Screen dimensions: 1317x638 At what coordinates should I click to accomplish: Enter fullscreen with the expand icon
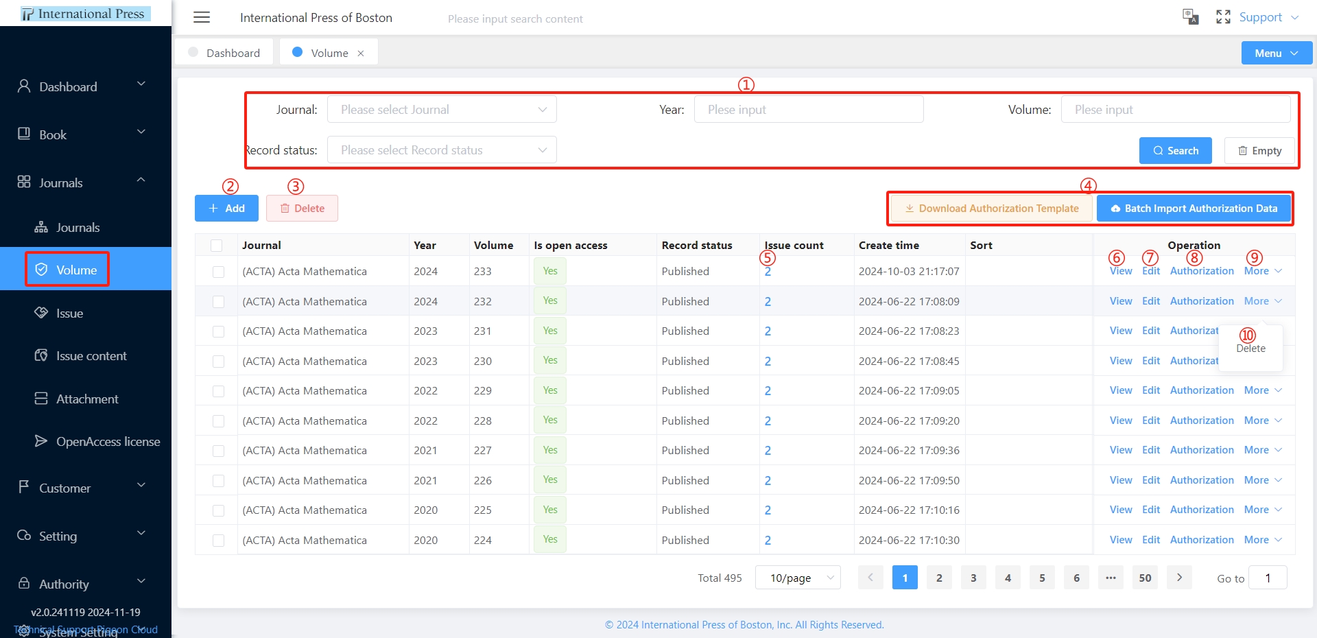click(1223, 16)
